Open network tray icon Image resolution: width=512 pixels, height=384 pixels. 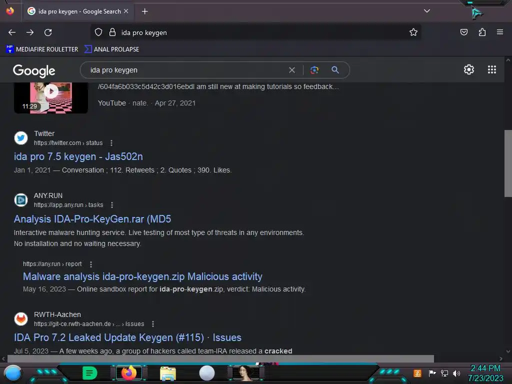[x=444, y=373]
